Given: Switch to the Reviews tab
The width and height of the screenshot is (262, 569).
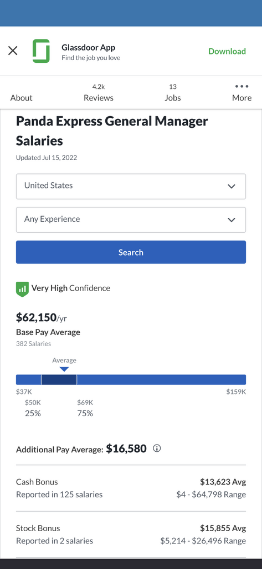Looking at the screenshot, I should pyautogui.click(x=99, y=93).
